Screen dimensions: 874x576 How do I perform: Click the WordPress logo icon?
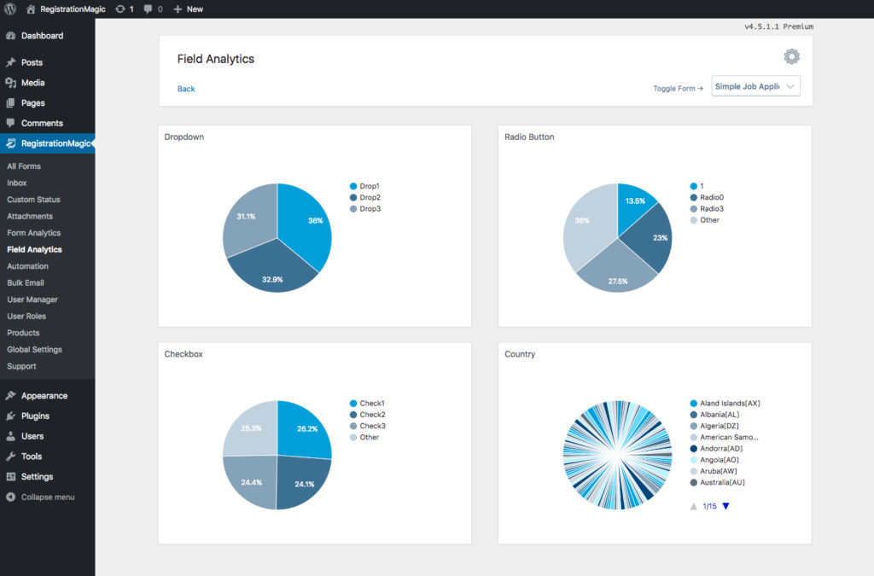pos(10,9)
